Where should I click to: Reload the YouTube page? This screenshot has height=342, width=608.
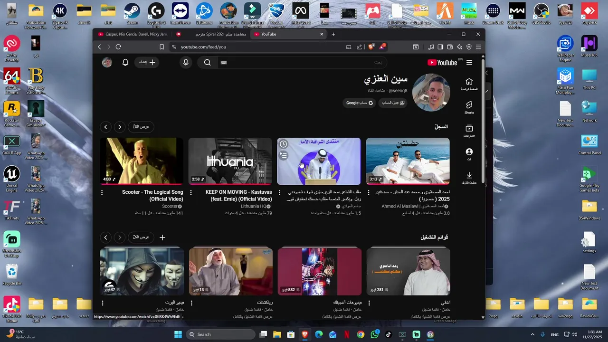click(x=118, y=47)
